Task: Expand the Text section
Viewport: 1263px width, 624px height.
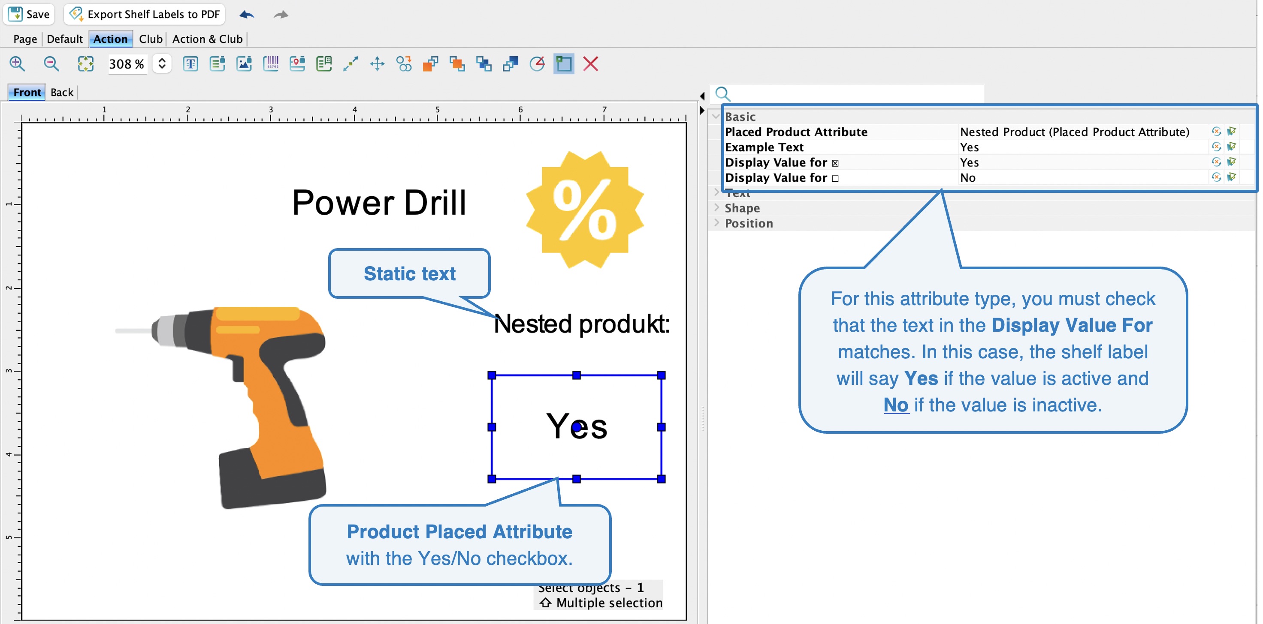Action: point(716,192)
